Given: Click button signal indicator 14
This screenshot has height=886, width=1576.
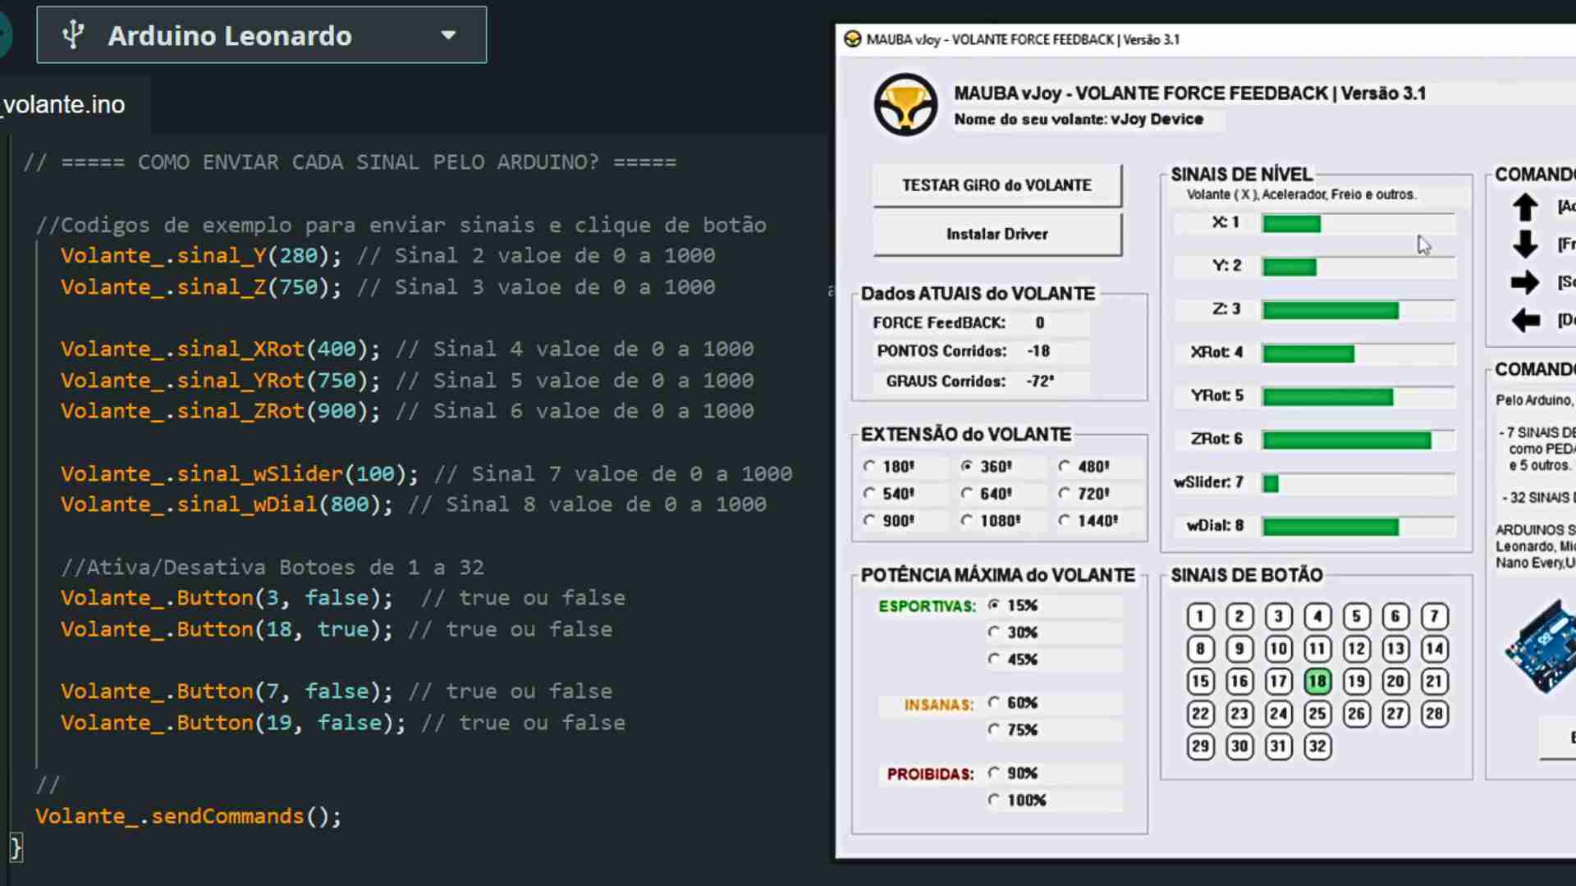Looking at the screenshot, I should [1434, 650].
